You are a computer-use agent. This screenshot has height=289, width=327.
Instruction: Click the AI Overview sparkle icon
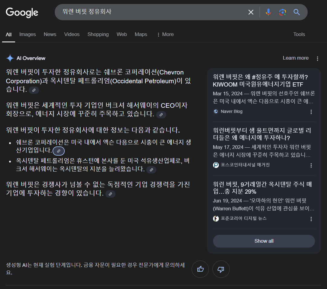coord(10,58)
